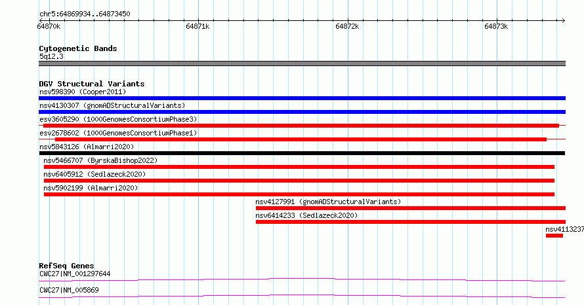The width and height of the screenshot is (584, 305).
Task: Click the red nsv5466707 variant bar
Action: pyautogui.click(x=299, y=167)
